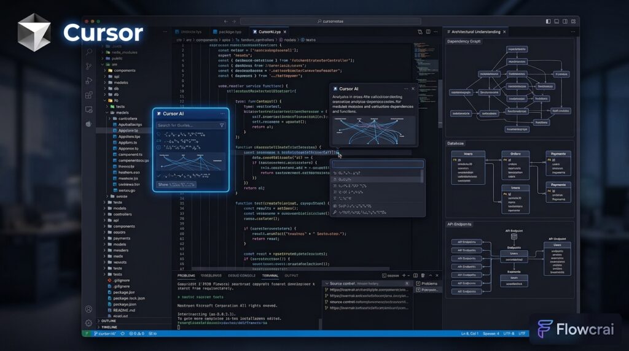
Task: Open the Explorer sidebar's ellipsis menu
Action: click(x=165, y=32)
